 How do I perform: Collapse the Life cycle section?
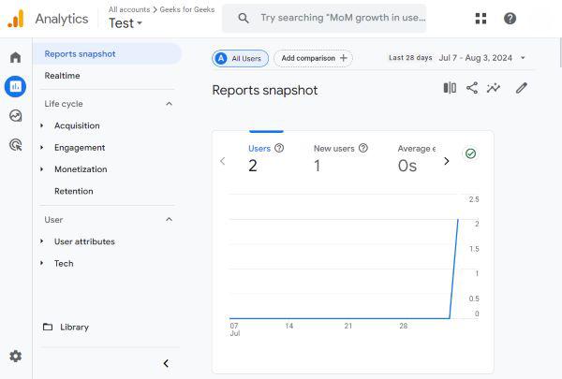click(x=169, y=104)
